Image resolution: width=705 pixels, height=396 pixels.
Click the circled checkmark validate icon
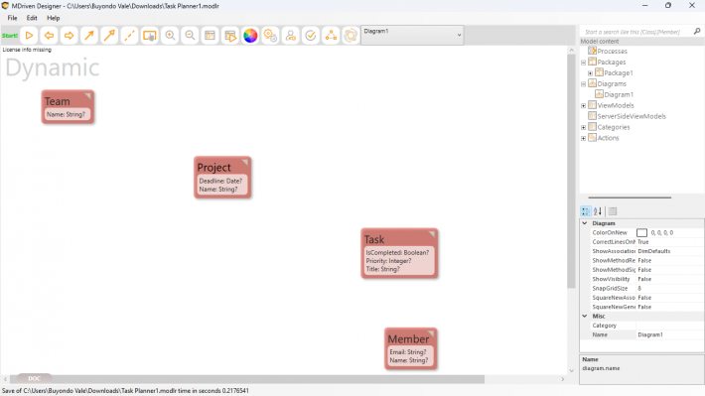(x=311, y=36)
